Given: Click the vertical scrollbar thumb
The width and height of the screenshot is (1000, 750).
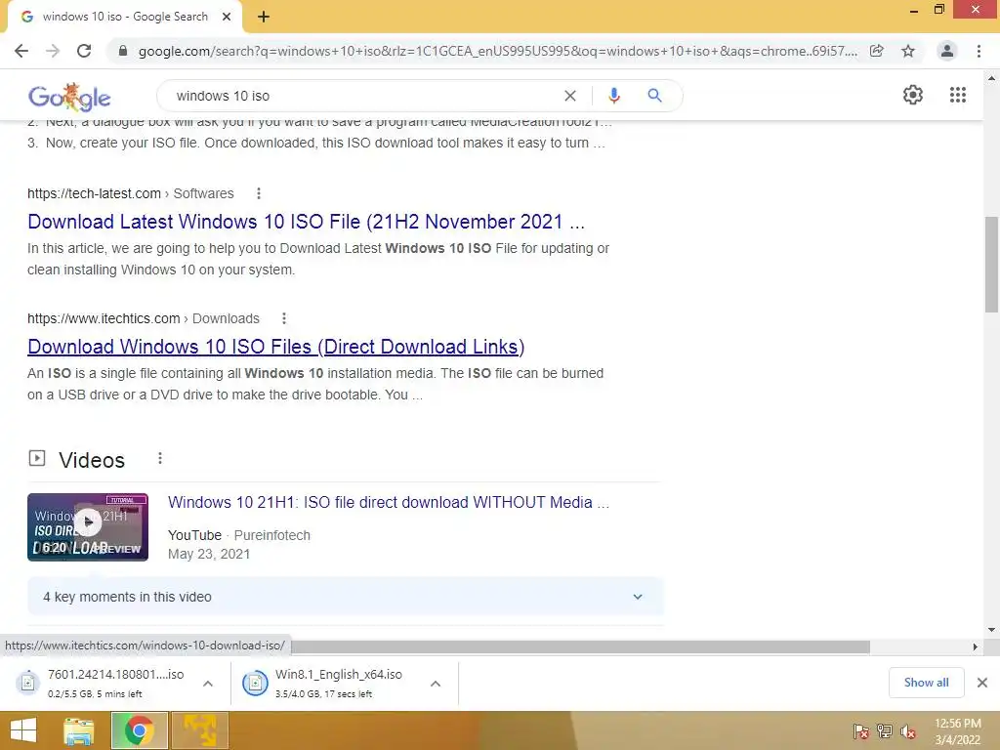Looking at the screenshot, I should coord(991,264).
